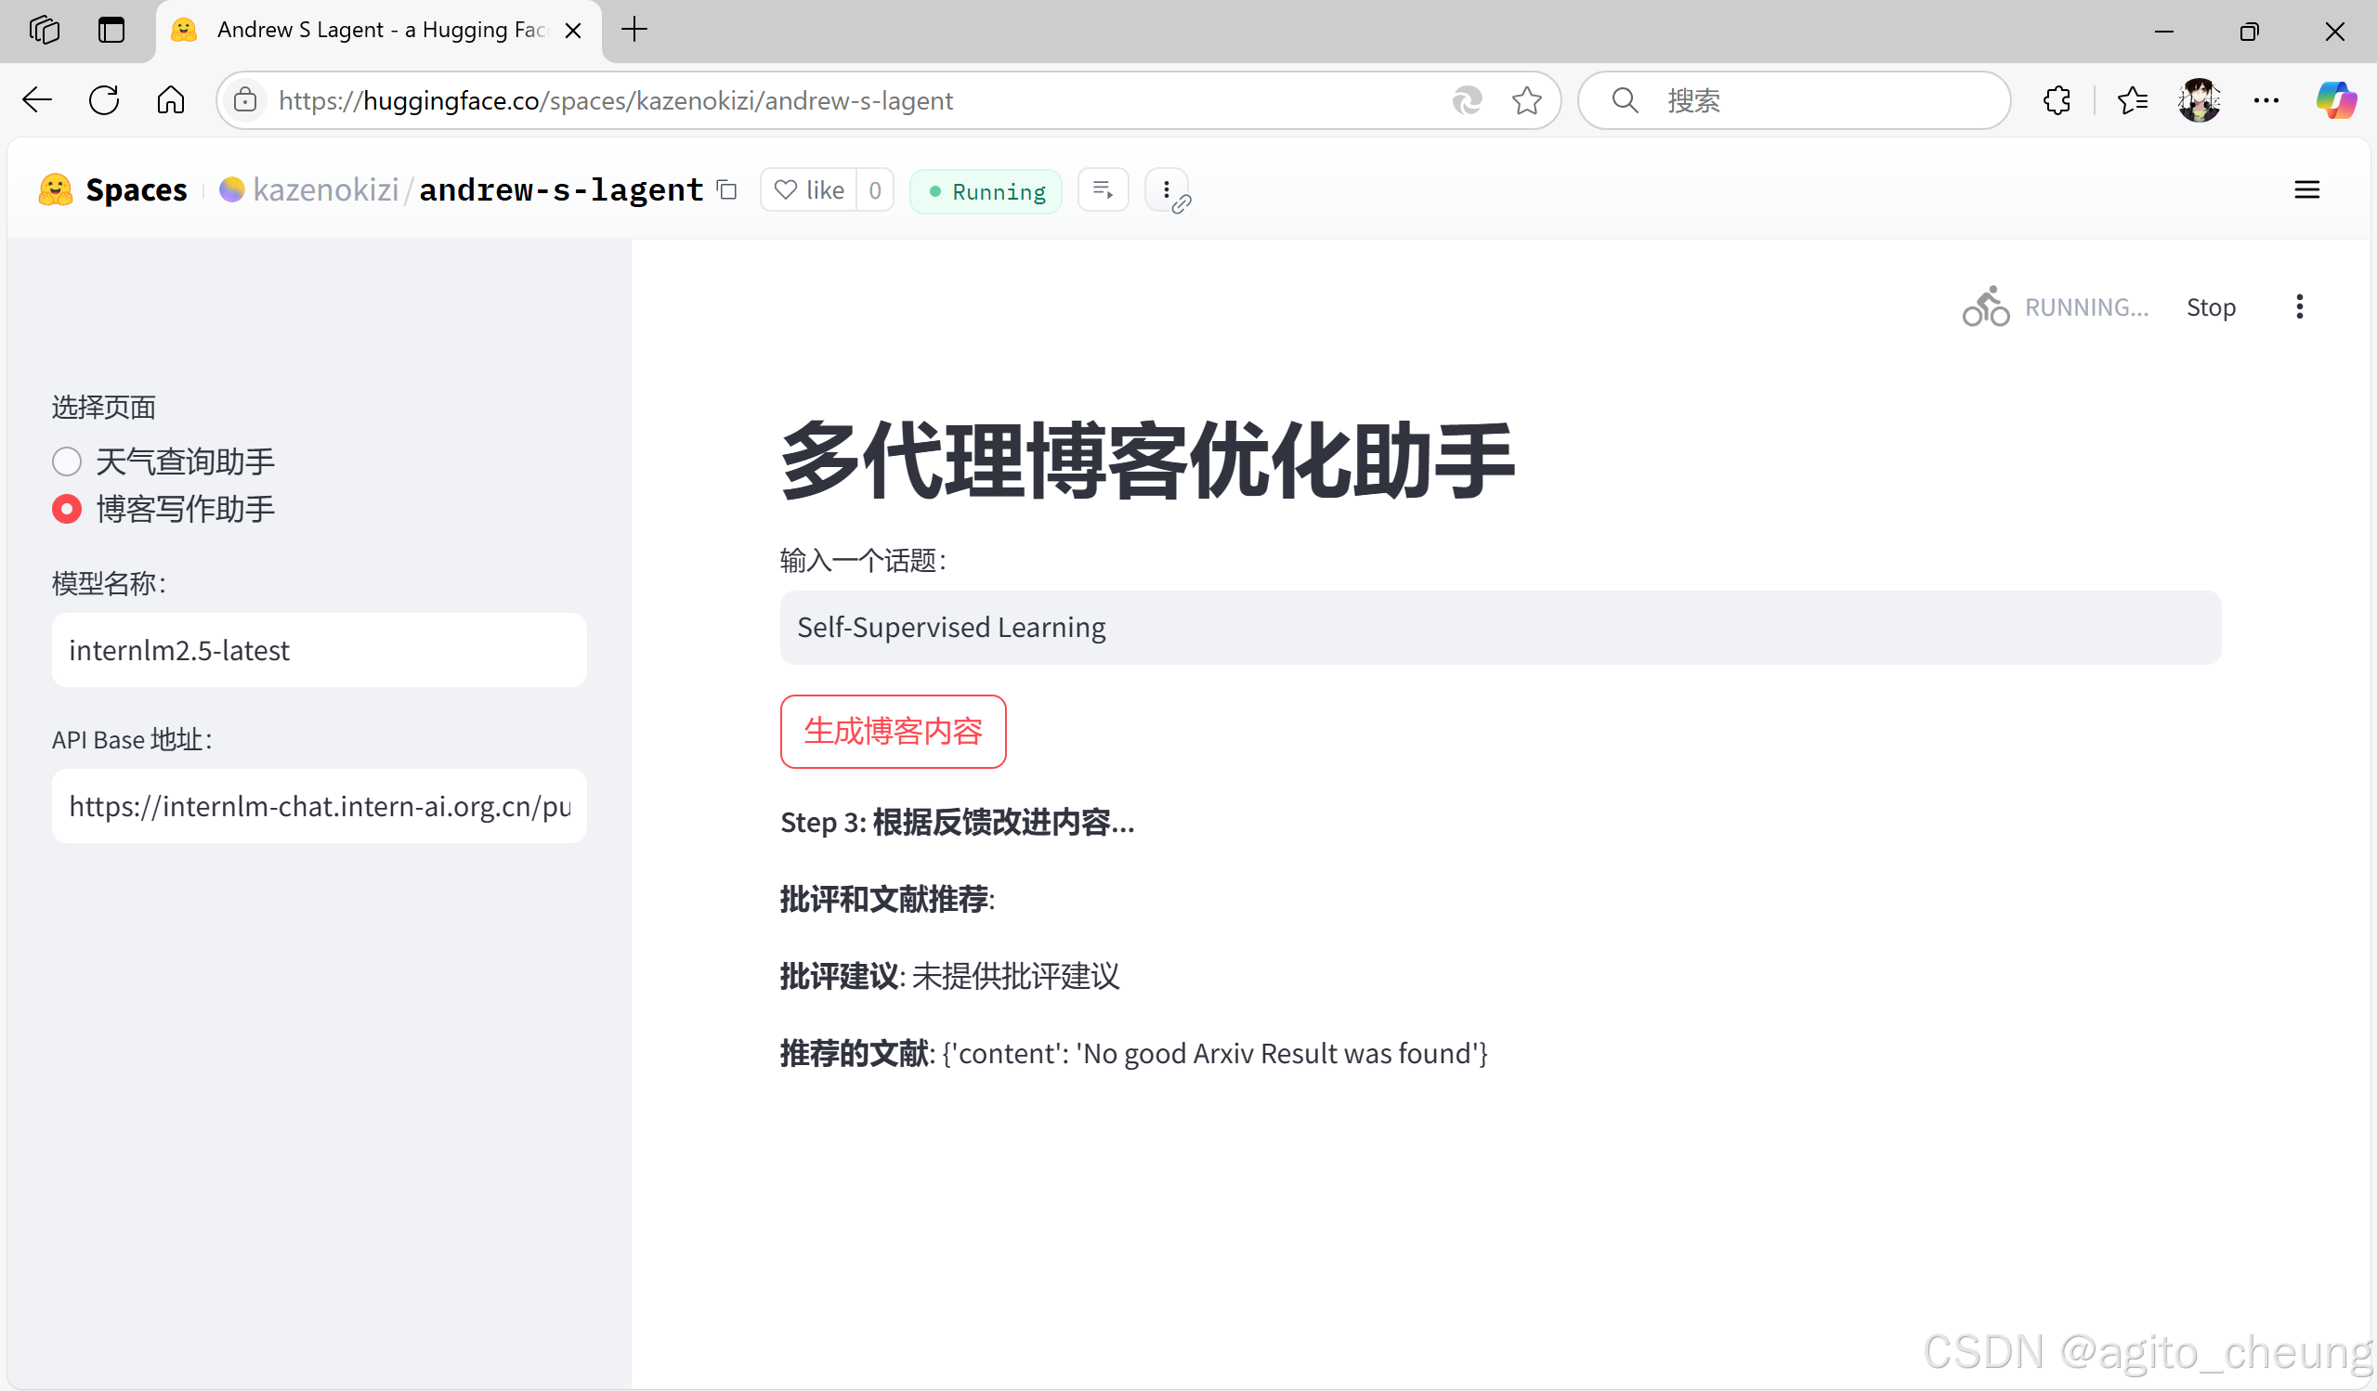Image resolution: width=2377 pixels, height=1391 pixels.
Task: Expand the Space options three-dot menu
Action: tap(1166, 190)
